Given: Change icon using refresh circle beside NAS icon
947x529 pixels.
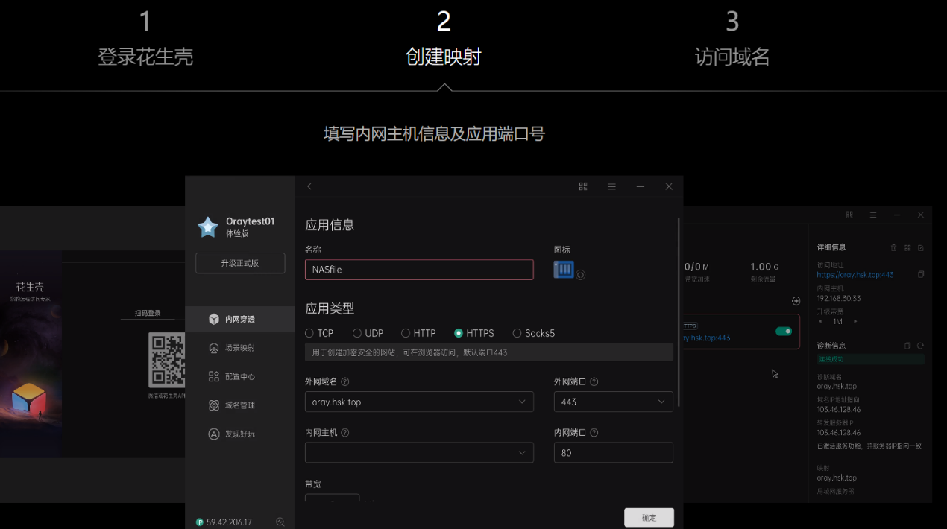Looking at the screenshot, I should 581,274.
